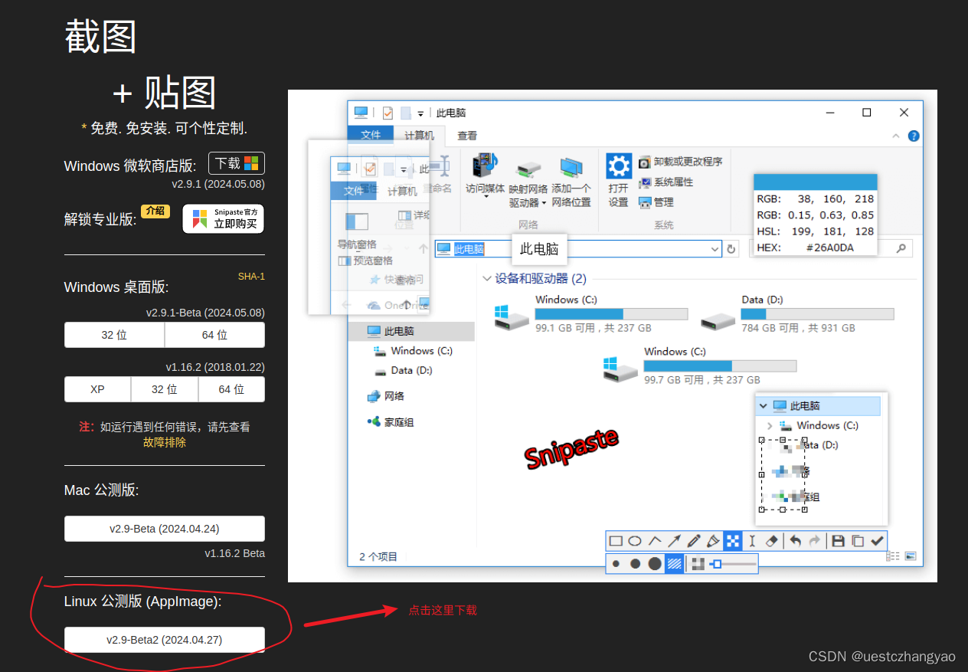
Task: Select Data (D:) in navigation pane
Action: pyautogui.click(x=403, y=370)
